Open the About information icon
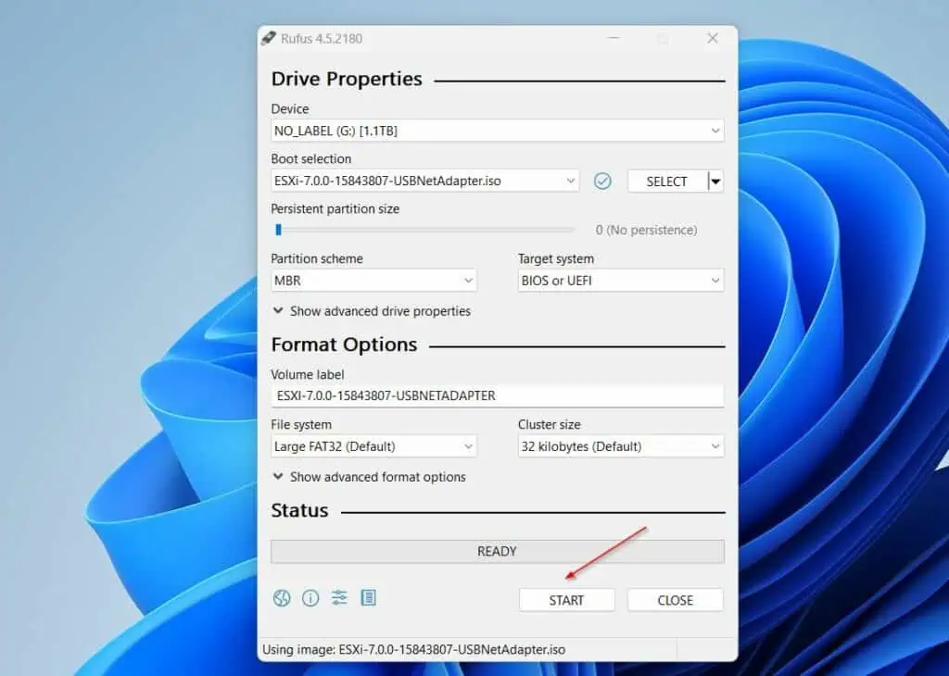Screen dimensions: 949x676 pyautogui.click(x=310, y=598)
